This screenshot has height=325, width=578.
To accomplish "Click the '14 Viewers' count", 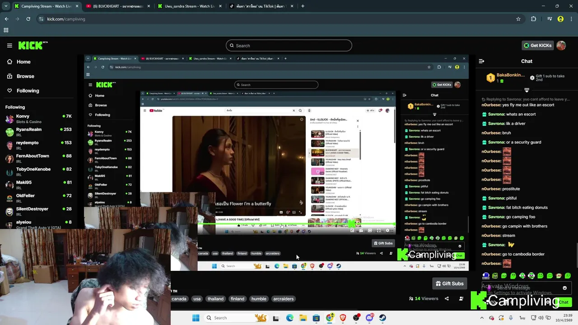I will (x=424, y=298).
